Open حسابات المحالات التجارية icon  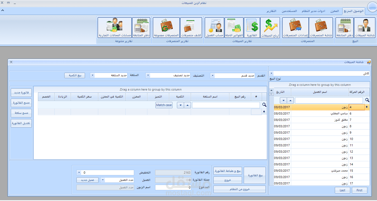click(x=115, y=28)
